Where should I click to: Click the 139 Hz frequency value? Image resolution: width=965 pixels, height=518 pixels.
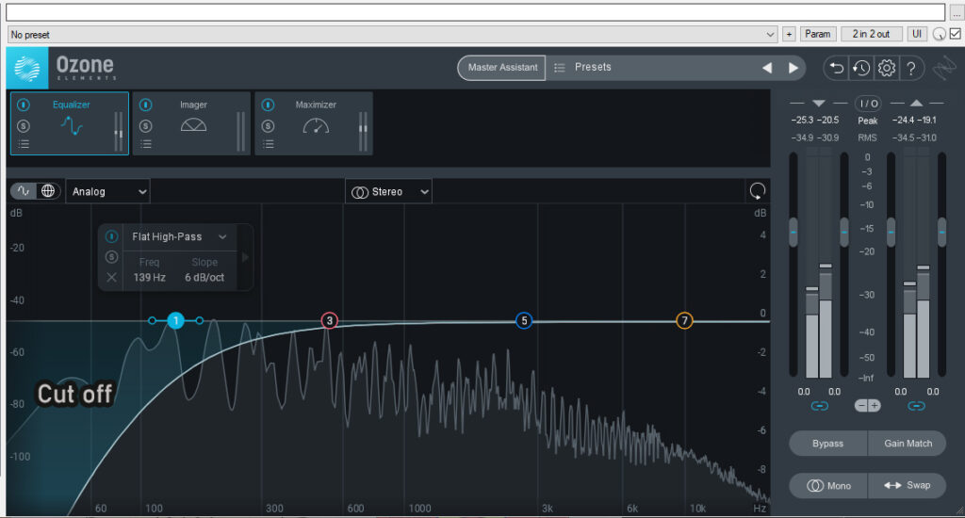(x=150, y=278)
